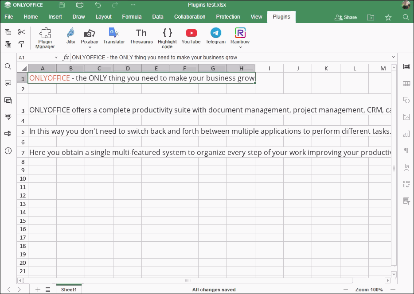Select the Sheet1 tab

tap(69, 290)
